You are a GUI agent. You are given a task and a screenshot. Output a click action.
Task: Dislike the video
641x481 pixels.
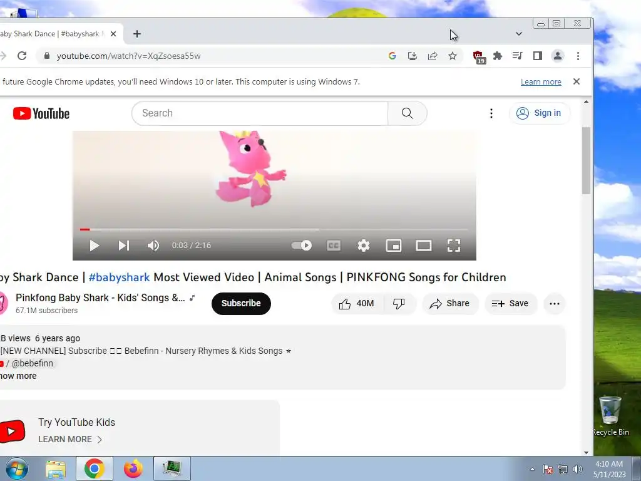(x=399, y=304)
